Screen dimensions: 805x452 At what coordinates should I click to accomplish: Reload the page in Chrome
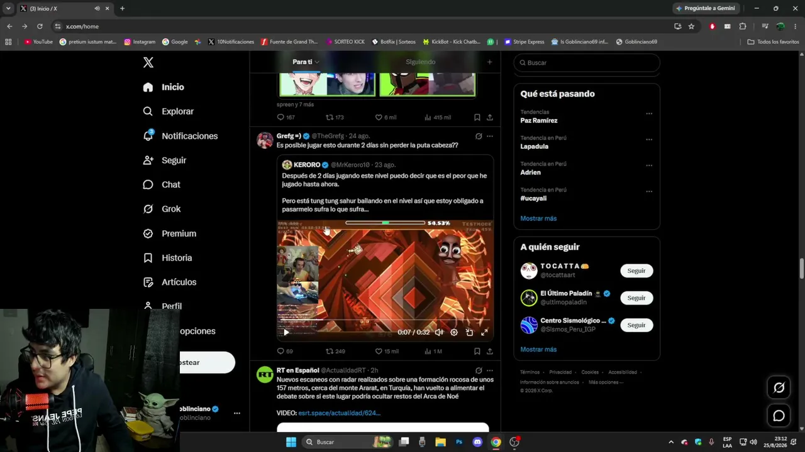[40, 26]
